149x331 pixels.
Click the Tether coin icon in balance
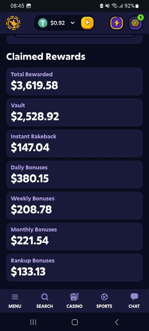(43, 23)
